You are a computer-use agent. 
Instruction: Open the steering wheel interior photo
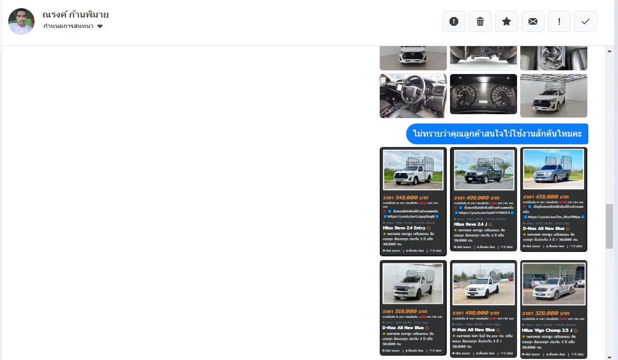[413, 95]
